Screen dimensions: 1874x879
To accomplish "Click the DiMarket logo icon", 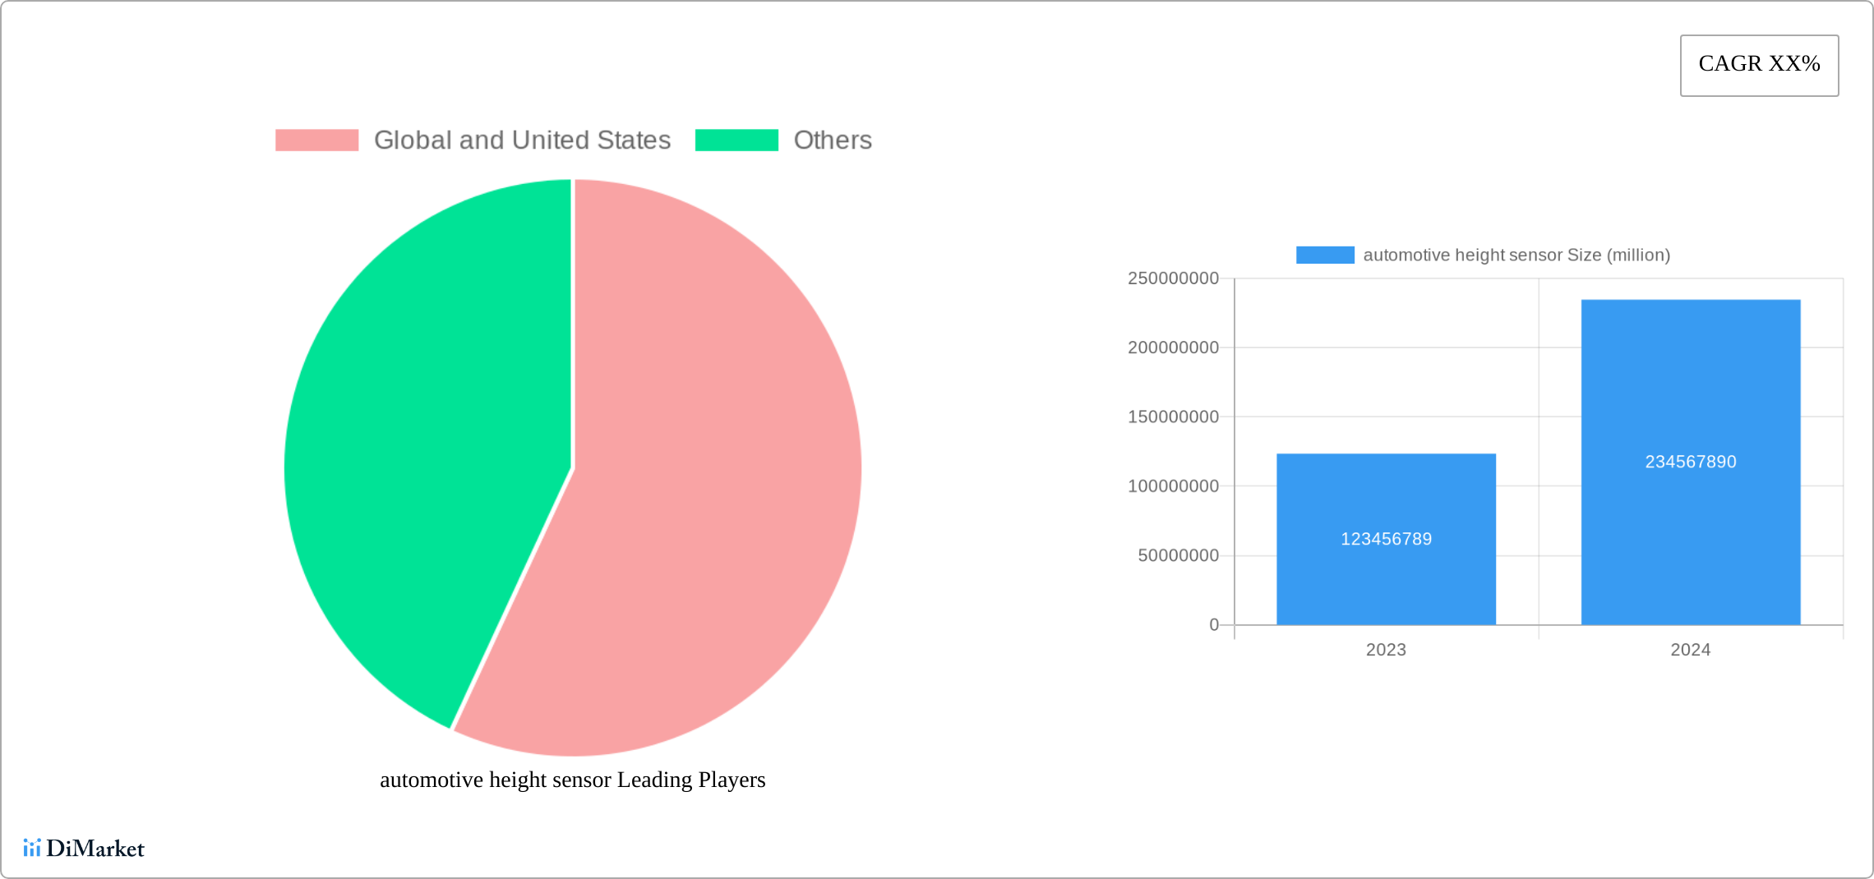I will (x=32, y=848).
